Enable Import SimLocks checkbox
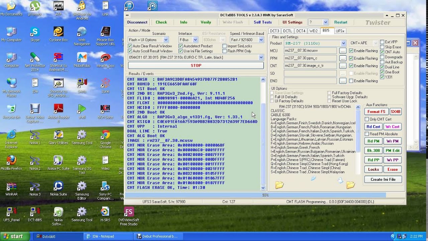 224,46
